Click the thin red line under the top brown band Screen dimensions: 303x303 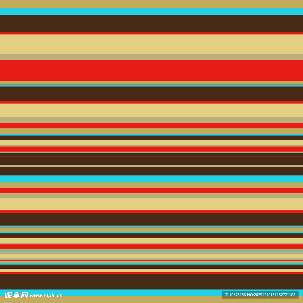pos(151,33)
